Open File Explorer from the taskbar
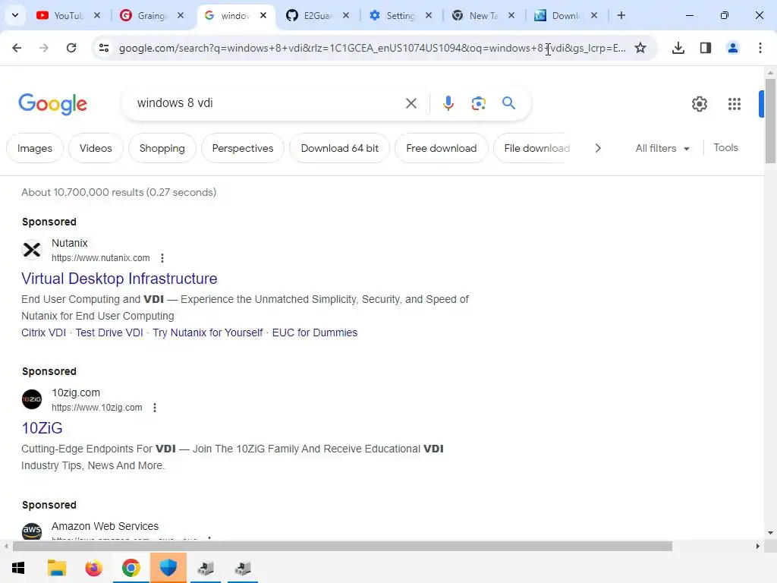The image size is (777, 583). tap(56, 568)
